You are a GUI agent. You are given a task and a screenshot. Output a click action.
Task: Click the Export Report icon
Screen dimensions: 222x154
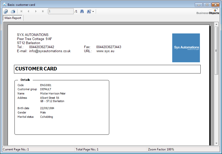[6, 11]
